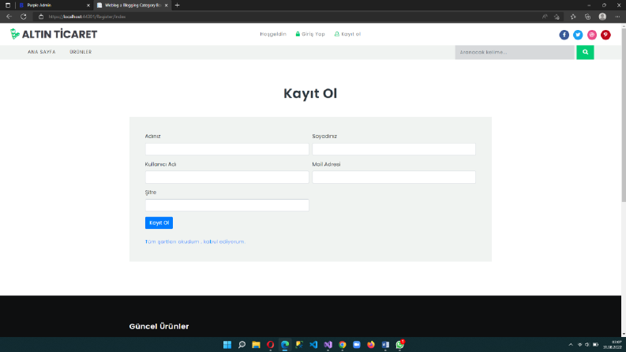Click the Kayıt ol header link

pos(347,34)
